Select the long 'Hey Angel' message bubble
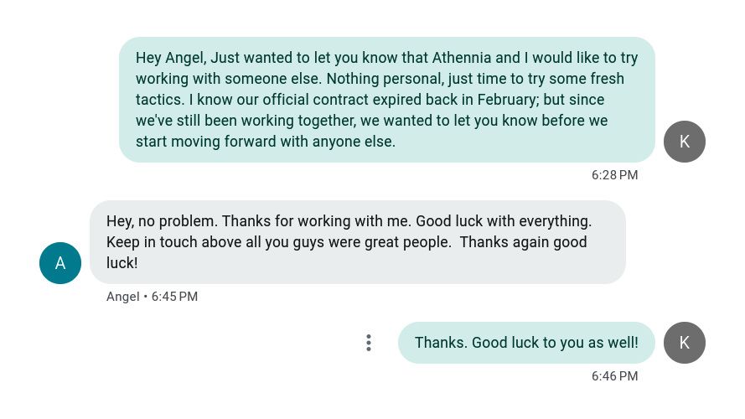The height and width of the screenshot is (419, 745). tap(386, 100)
